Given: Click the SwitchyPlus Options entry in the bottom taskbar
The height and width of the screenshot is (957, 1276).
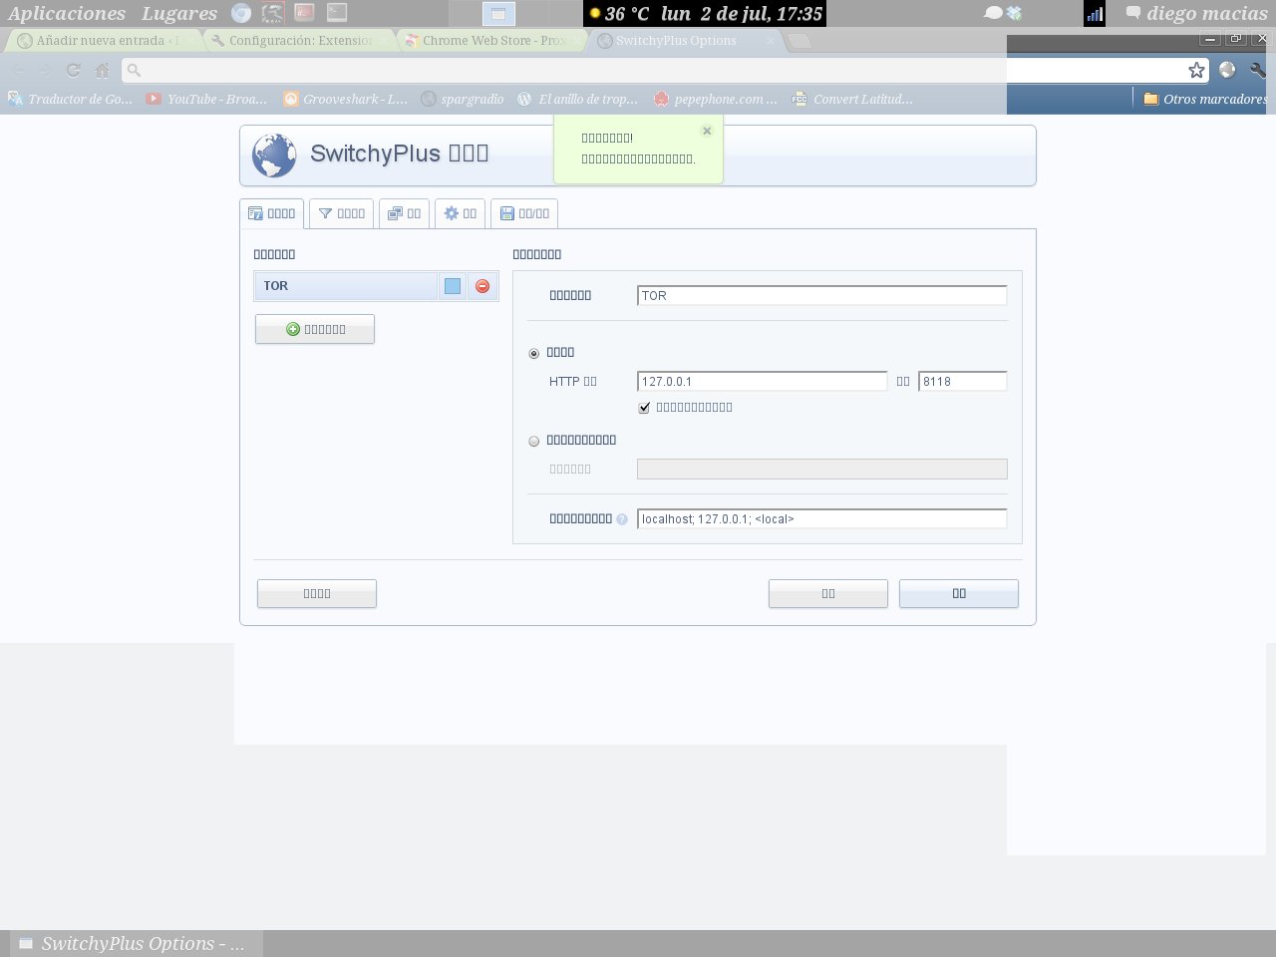Looking at the screenshot, I should [x=137, y=943].
